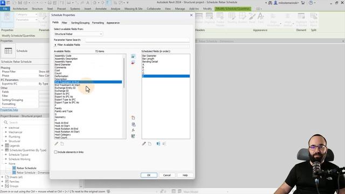Viewport: 345px width, 194px height.
Task: Expand the Legends node in the Project Browser
Action: pyautogui.click(x=2, y=145)
